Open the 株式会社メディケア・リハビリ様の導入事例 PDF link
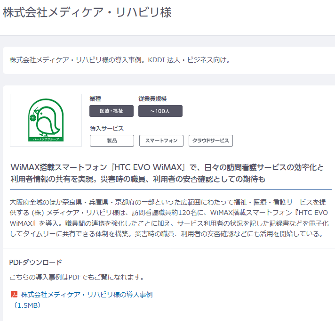 pos(87,295)
